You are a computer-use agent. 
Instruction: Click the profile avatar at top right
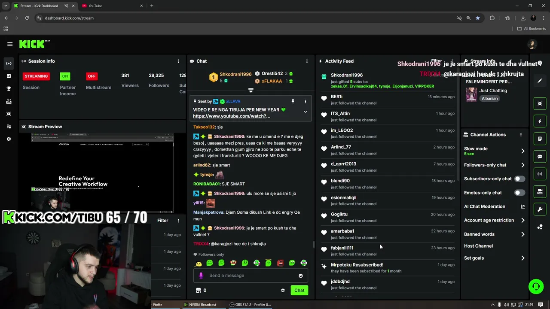point(532,44)
